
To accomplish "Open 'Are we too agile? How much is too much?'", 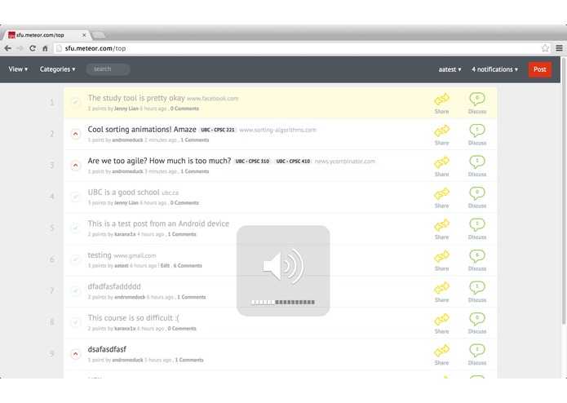I will (x=159, y=161).
